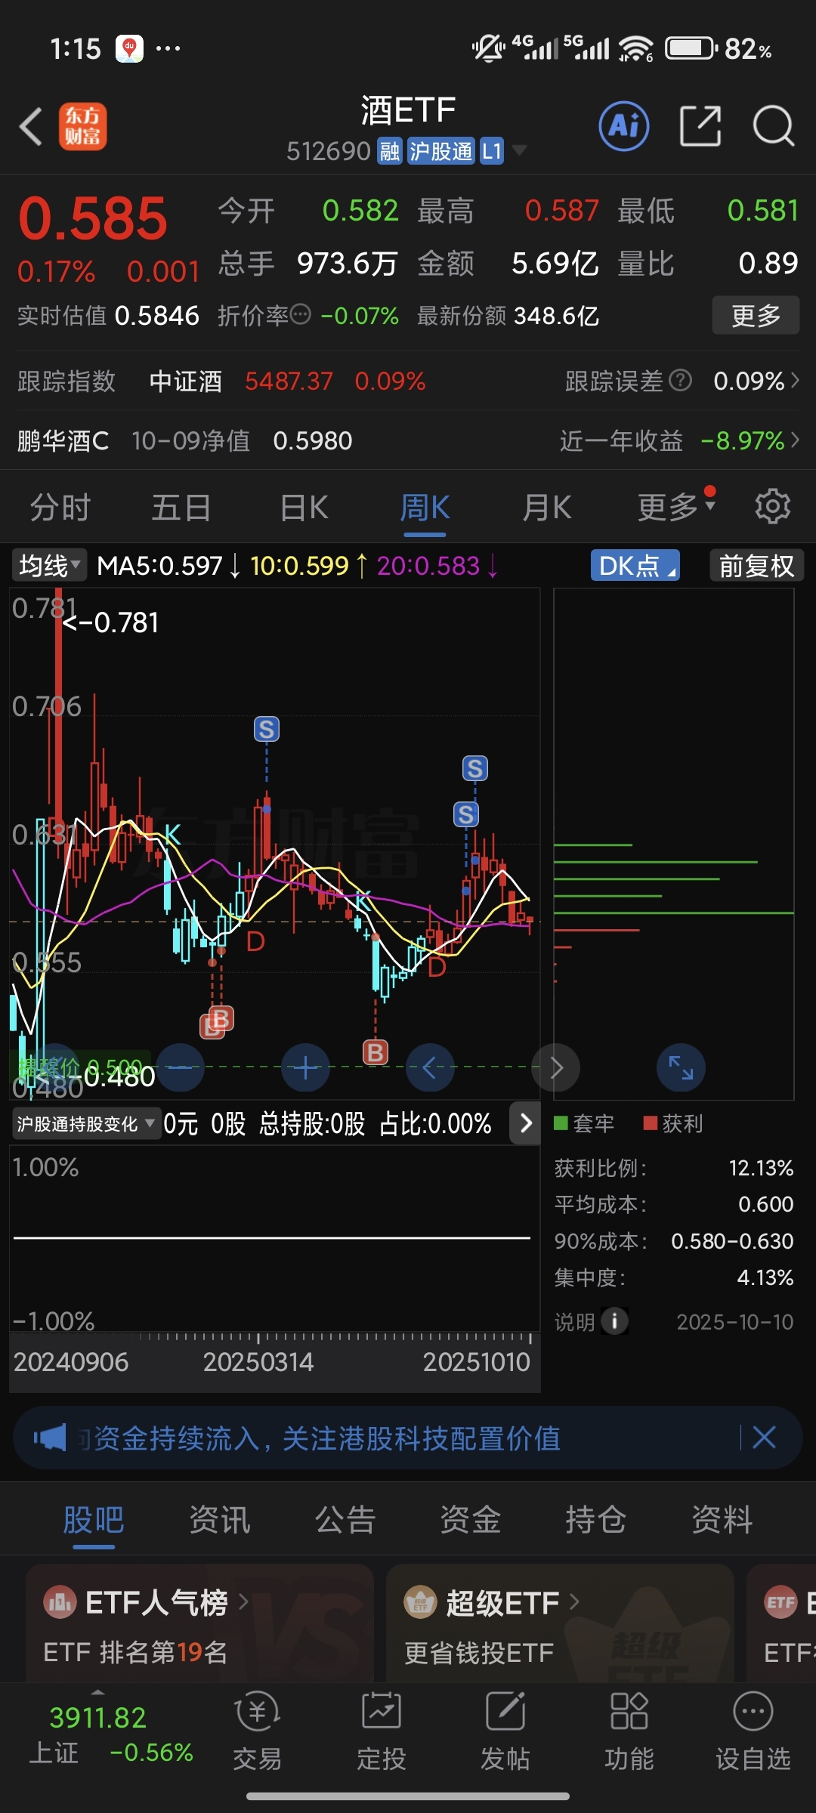The width and height of the screenshot is (816, 1813).
Task: Zoom out chart with minus button
Action: (180, 1067)
